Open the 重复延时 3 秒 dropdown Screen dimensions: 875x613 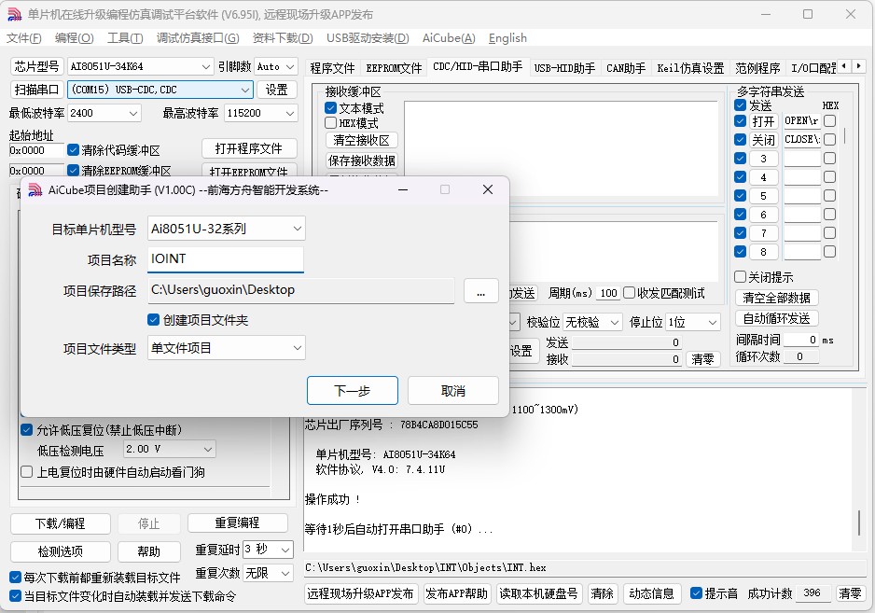tap(268, 550)
